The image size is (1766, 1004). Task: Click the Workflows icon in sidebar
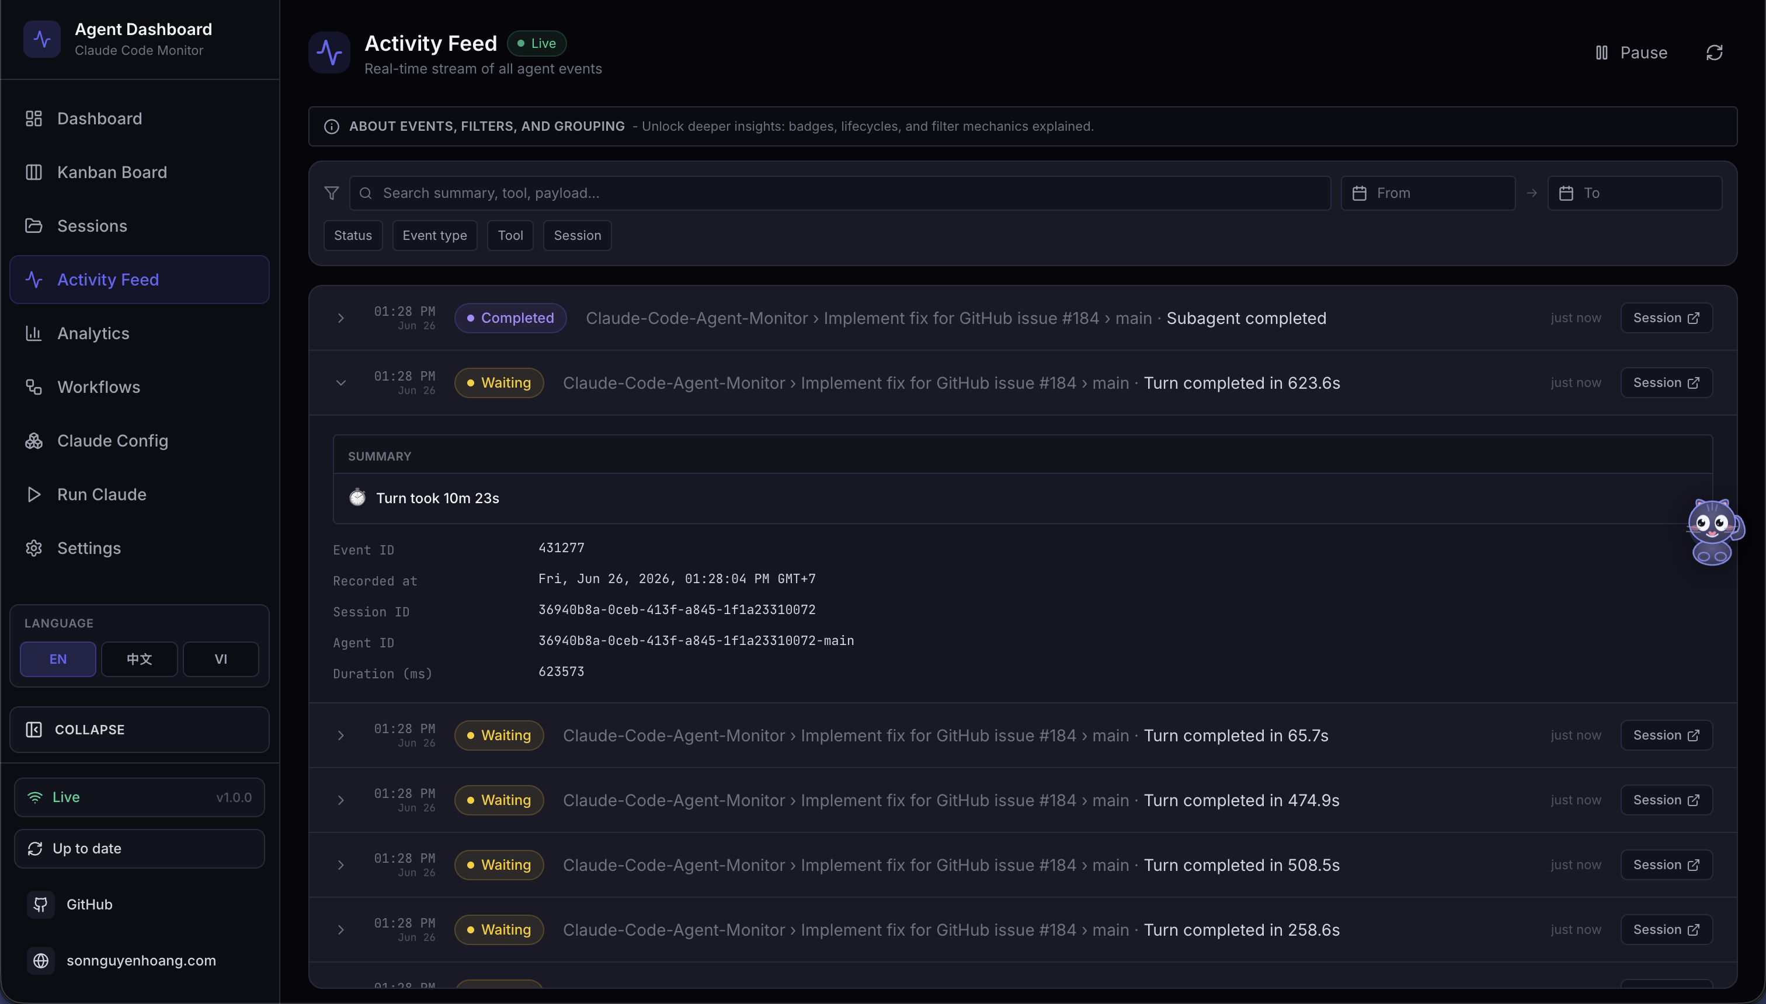click(34, 387)
